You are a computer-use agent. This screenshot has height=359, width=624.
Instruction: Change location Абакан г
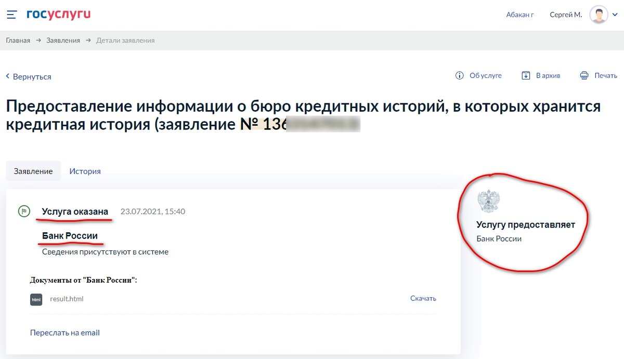(520, 15)
